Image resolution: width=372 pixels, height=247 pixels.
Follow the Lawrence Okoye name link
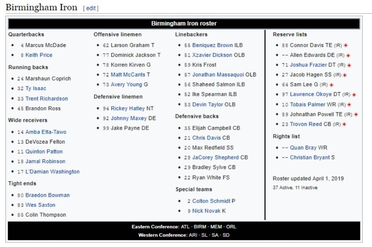coord(311,94)
